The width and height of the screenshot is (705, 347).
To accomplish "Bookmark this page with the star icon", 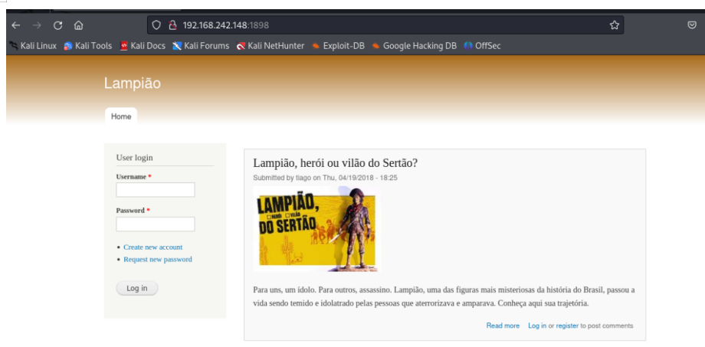I will pos(614,25).
